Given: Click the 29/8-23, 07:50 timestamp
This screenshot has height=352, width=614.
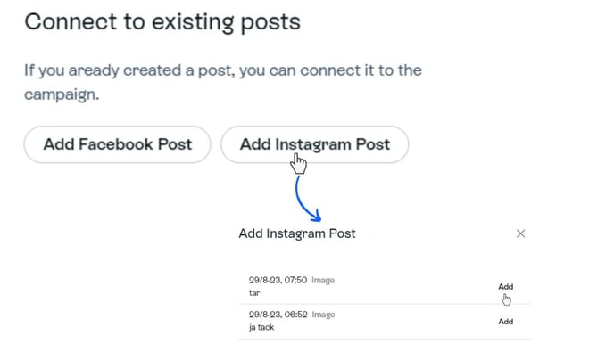Looking at the screenshot, I should (x=278, y=280).
